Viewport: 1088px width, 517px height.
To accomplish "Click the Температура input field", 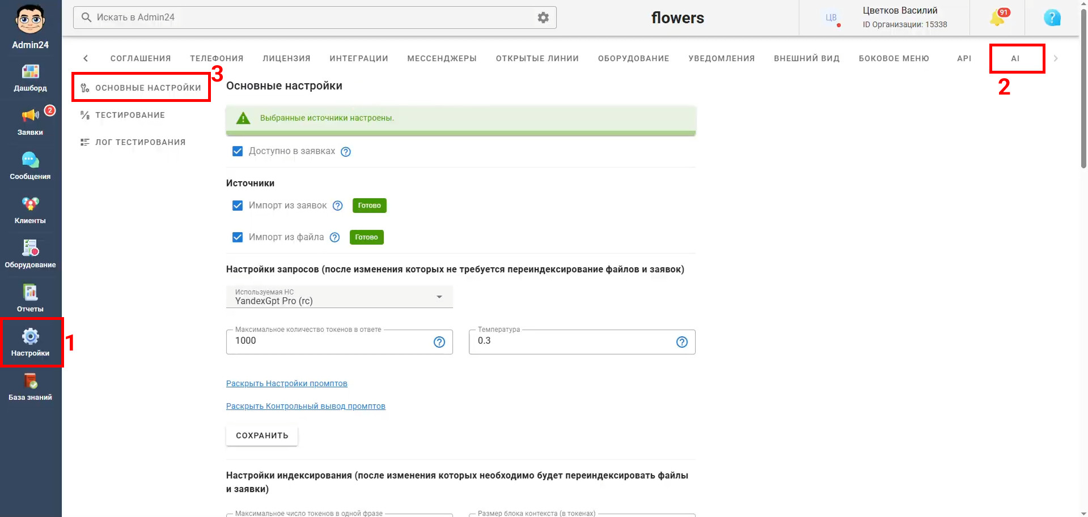I will (x=582, y=342).
